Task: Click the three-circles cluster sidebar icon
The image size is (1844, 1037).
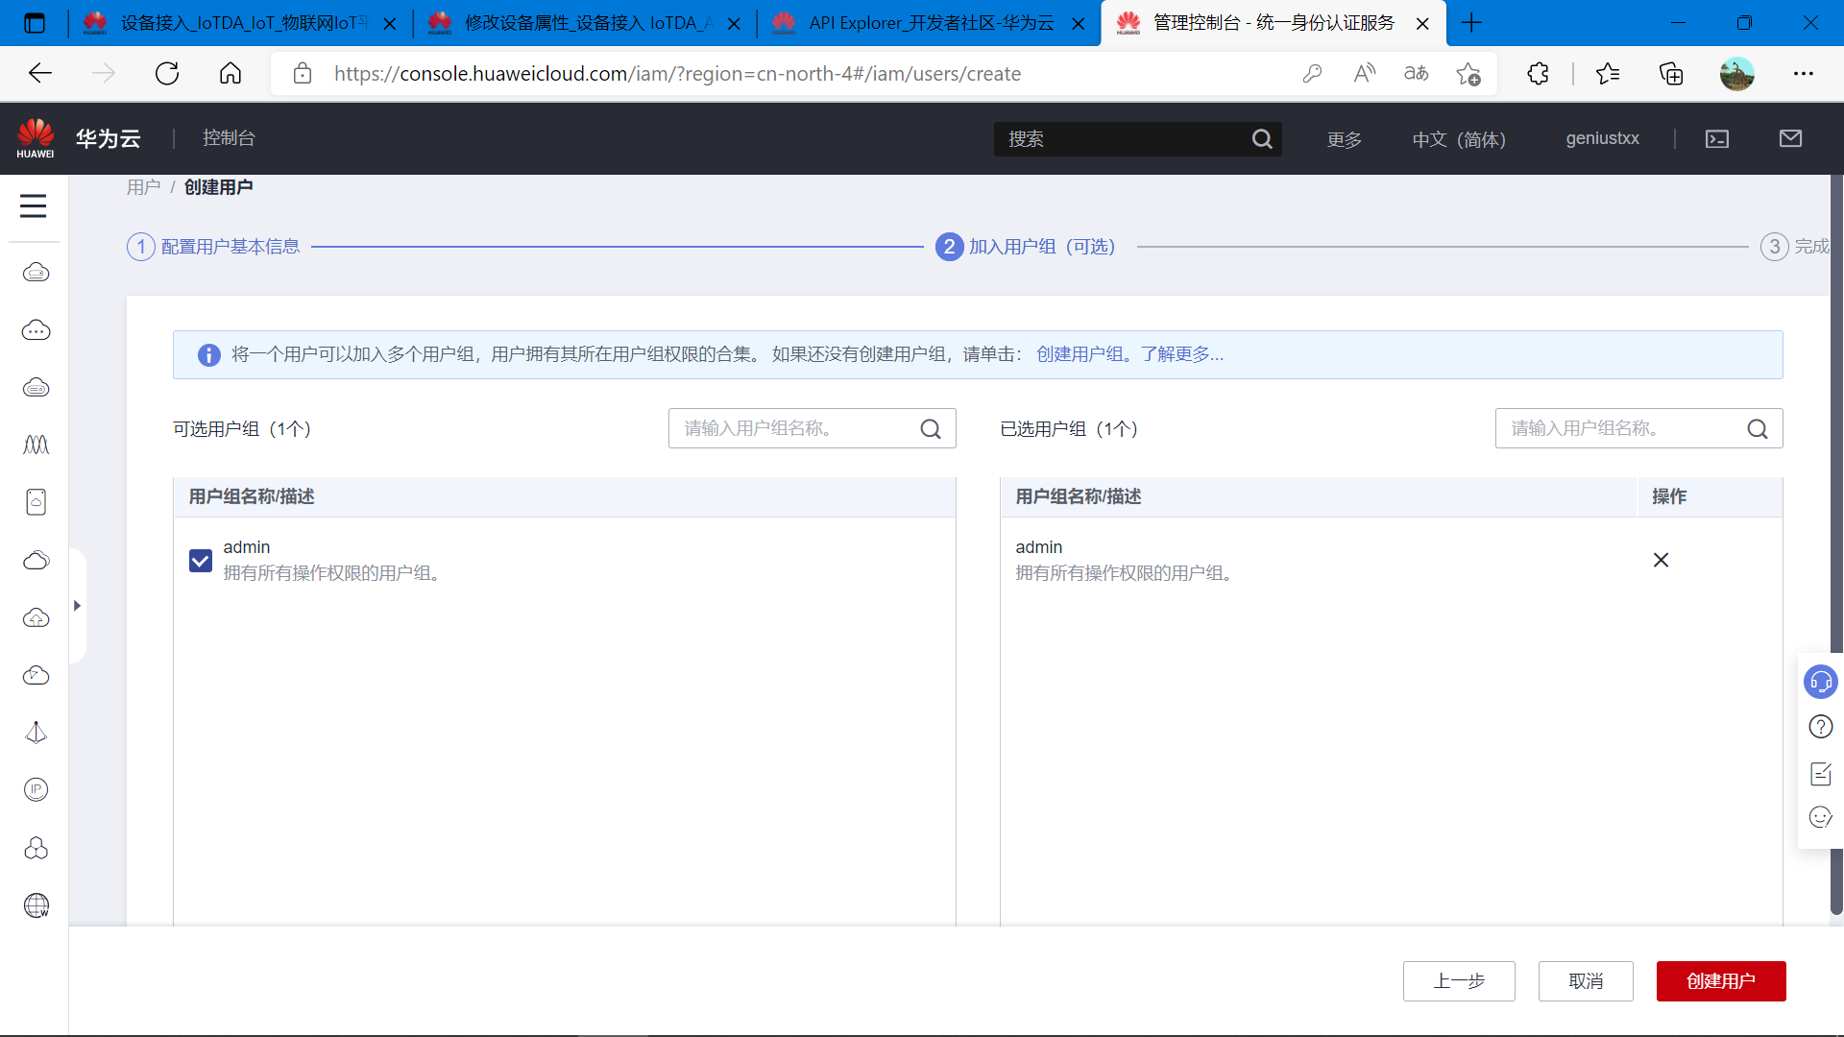Action: [x=36, y=848]
